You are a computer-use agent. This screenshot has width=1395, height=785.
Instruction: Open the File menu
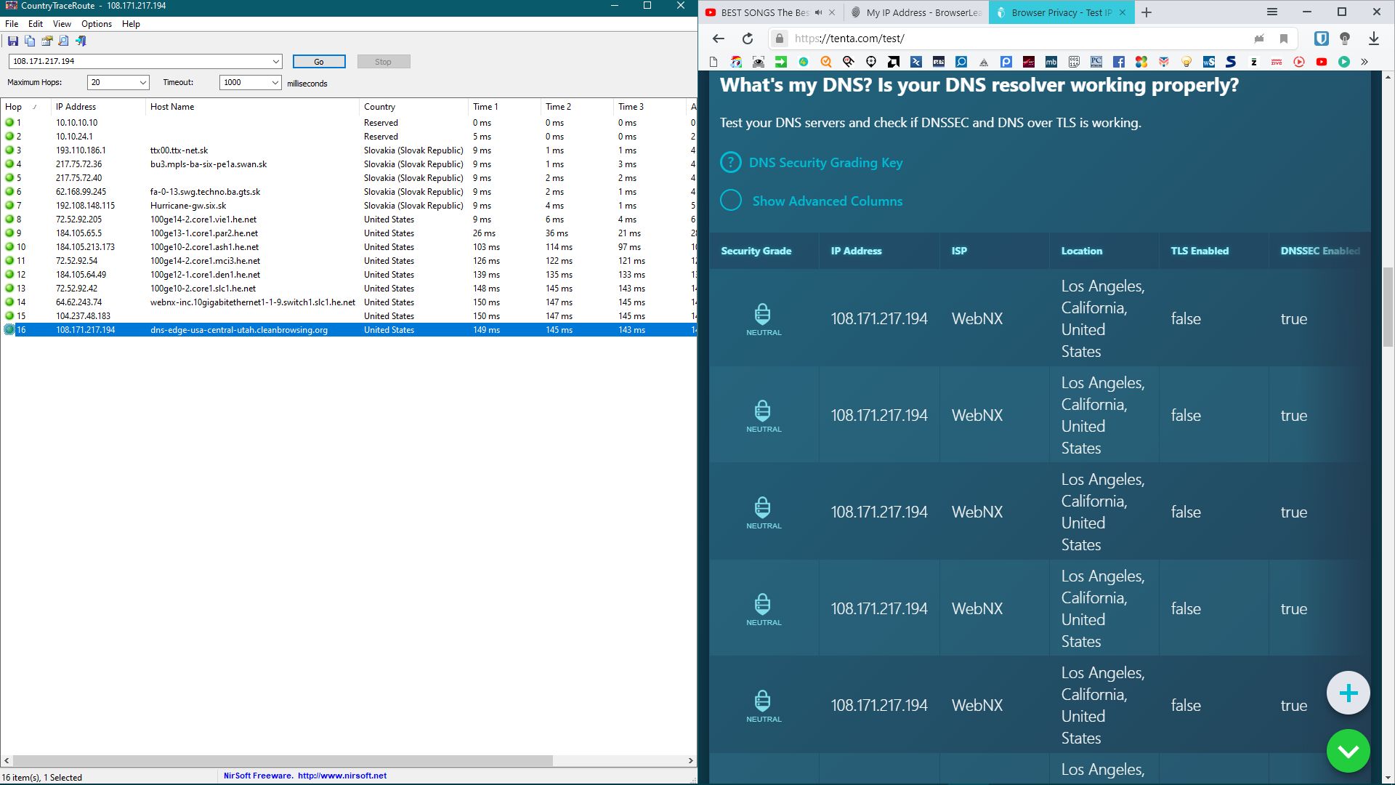pos(12,24)
